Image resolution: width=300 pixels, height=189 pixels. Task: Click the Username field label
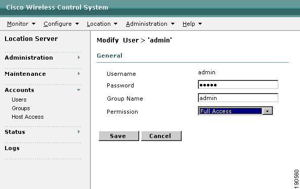click(121, 74)
